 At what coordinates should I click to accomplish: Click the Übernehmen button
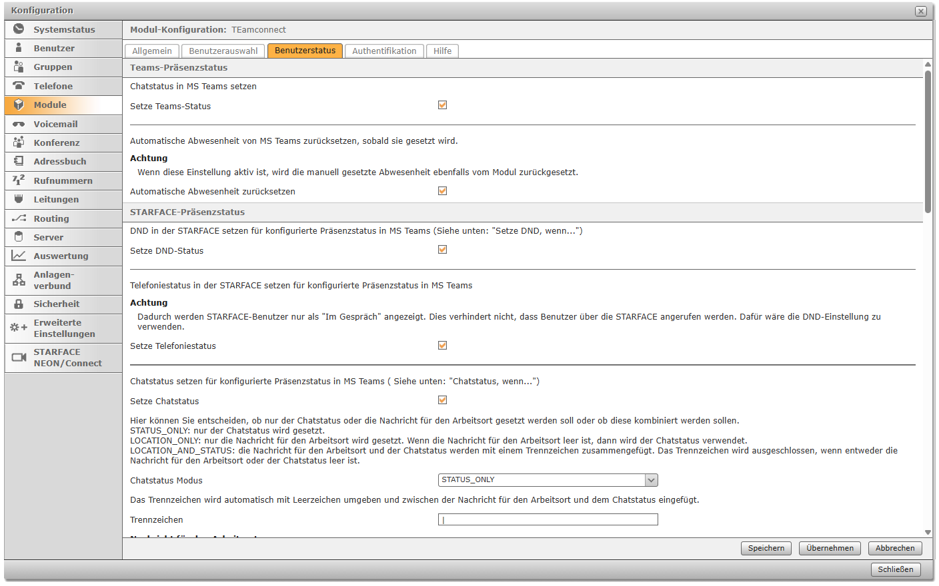(x=830, y=548)
